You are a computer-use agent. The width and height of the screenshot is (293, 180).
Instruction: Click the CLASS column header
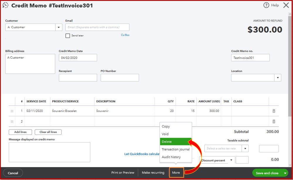coord(238,101)
